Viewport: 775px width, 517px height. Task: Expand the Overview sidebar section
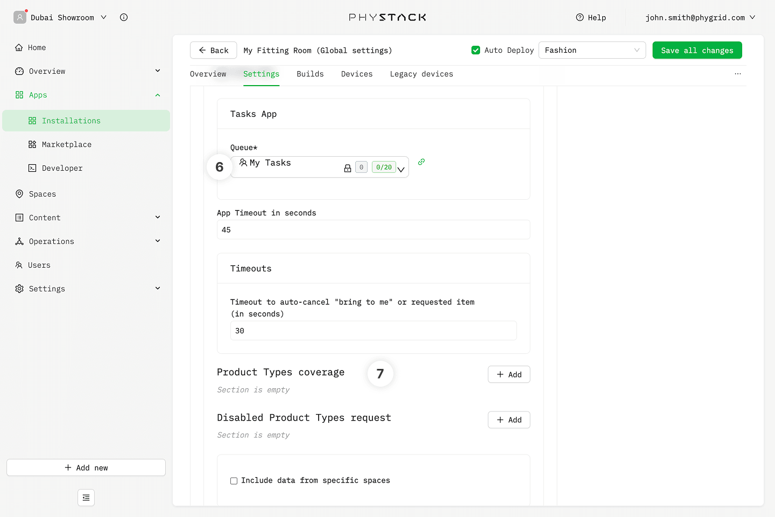158,71
